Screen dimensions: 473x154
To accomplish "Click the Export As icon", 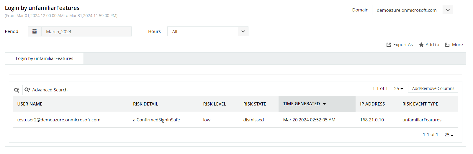I will point(389,45).
